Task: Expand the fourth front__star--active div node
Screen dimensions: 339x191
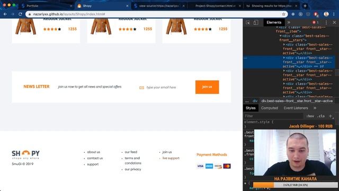Action: [284, 84]
